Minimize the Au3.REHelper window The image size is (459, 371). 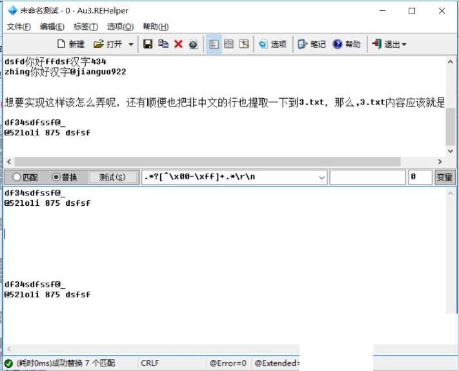coord(382,11)
